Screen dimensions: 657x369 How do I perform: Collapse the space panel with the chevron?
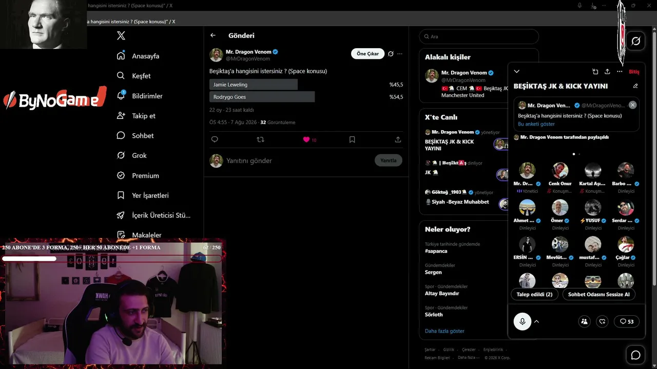[517, 71]
